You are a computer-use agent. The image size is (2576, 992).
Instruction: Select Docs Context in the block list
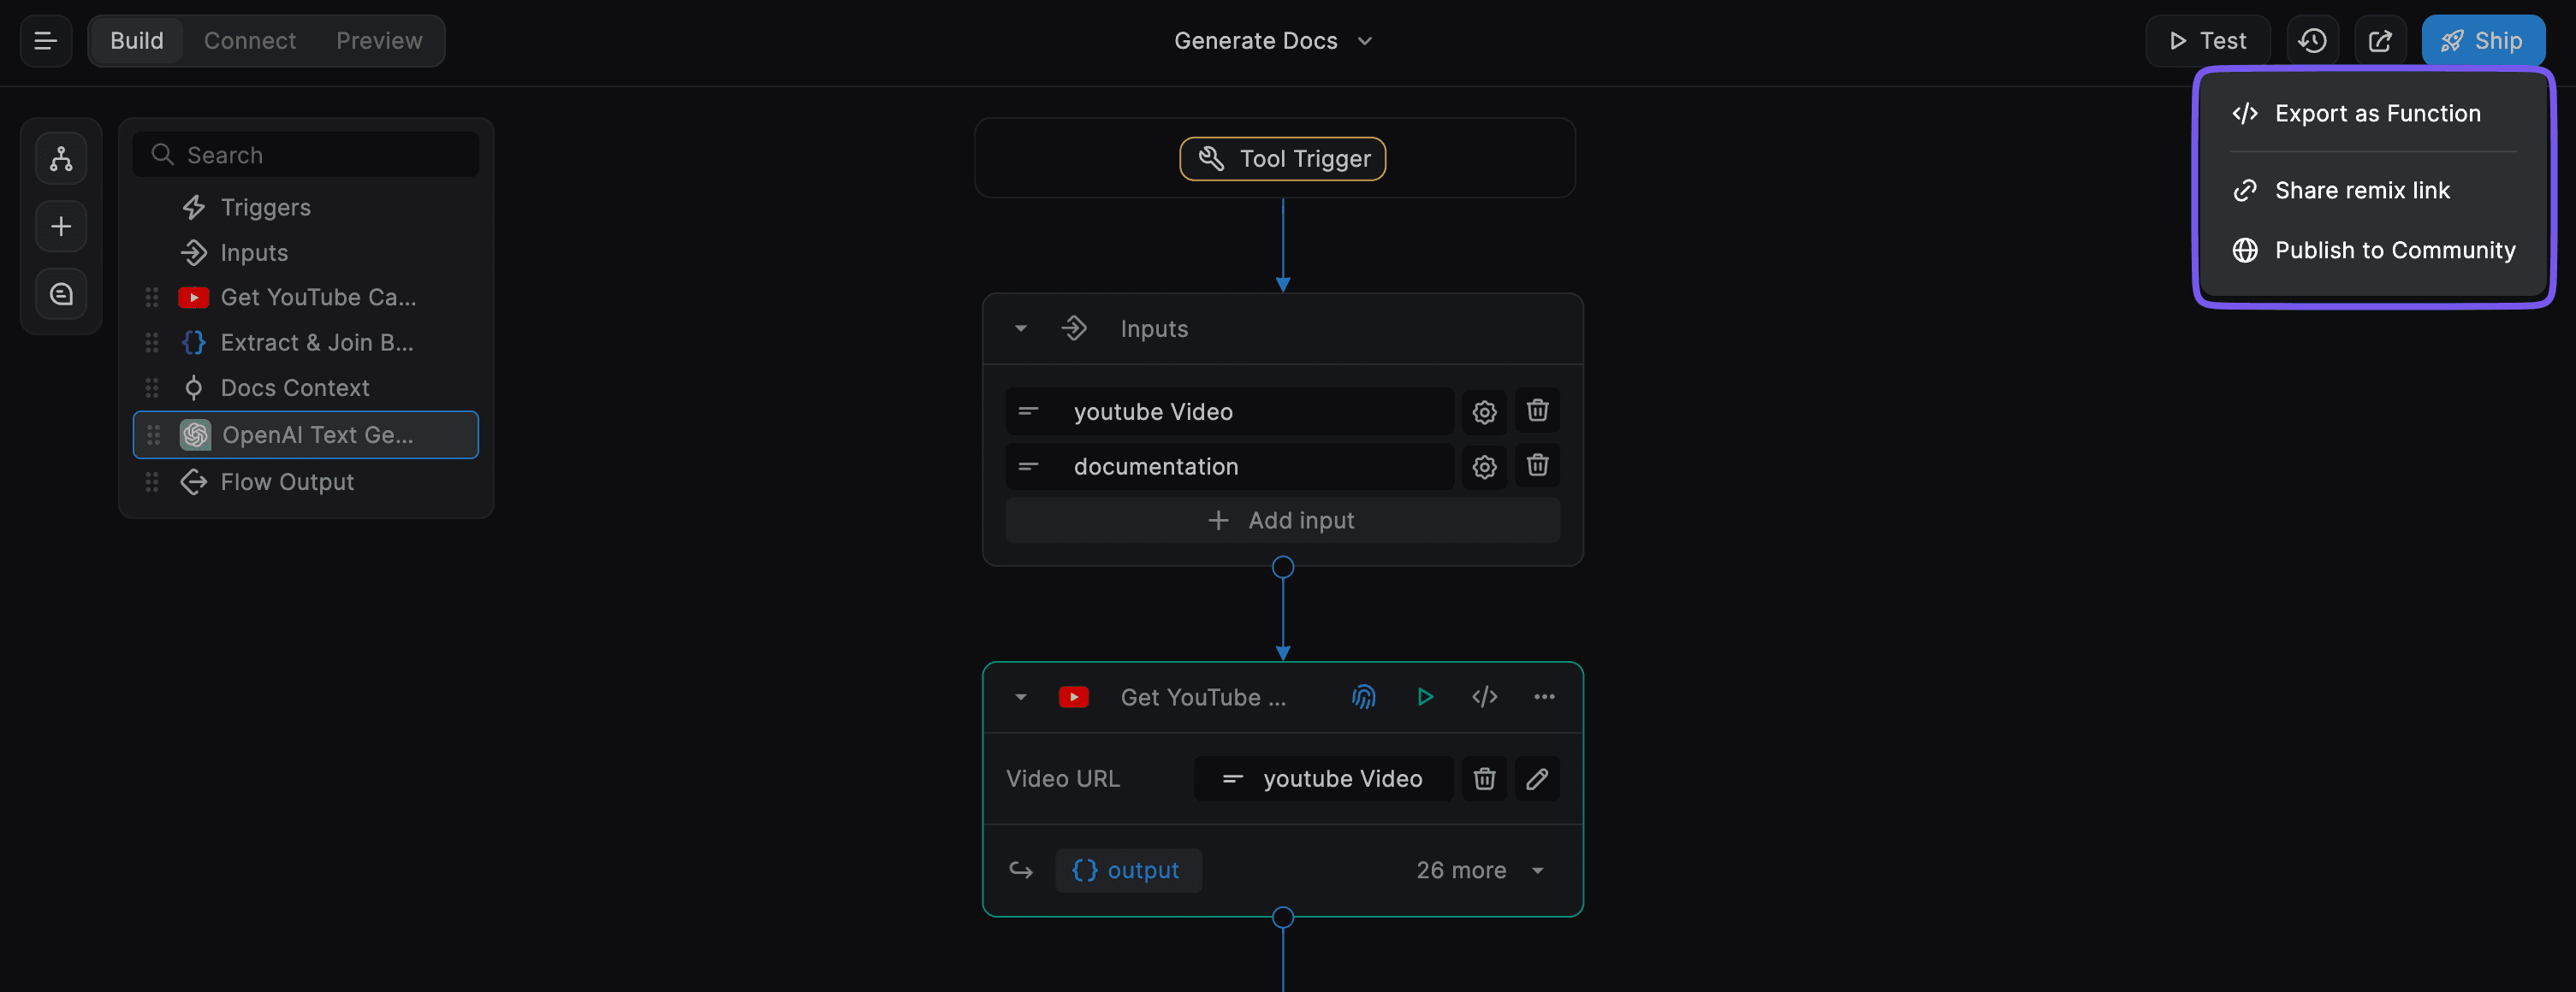306,387
